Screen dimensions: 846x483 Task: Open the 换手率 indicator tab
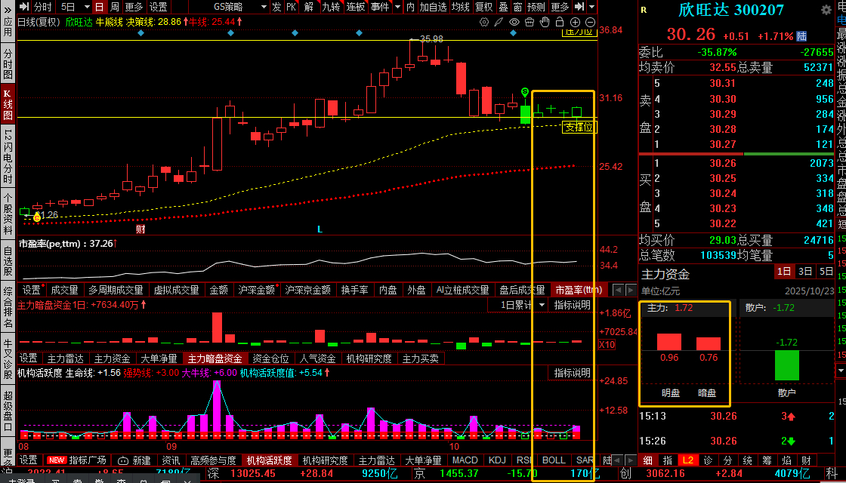click(x=354, y=290)
